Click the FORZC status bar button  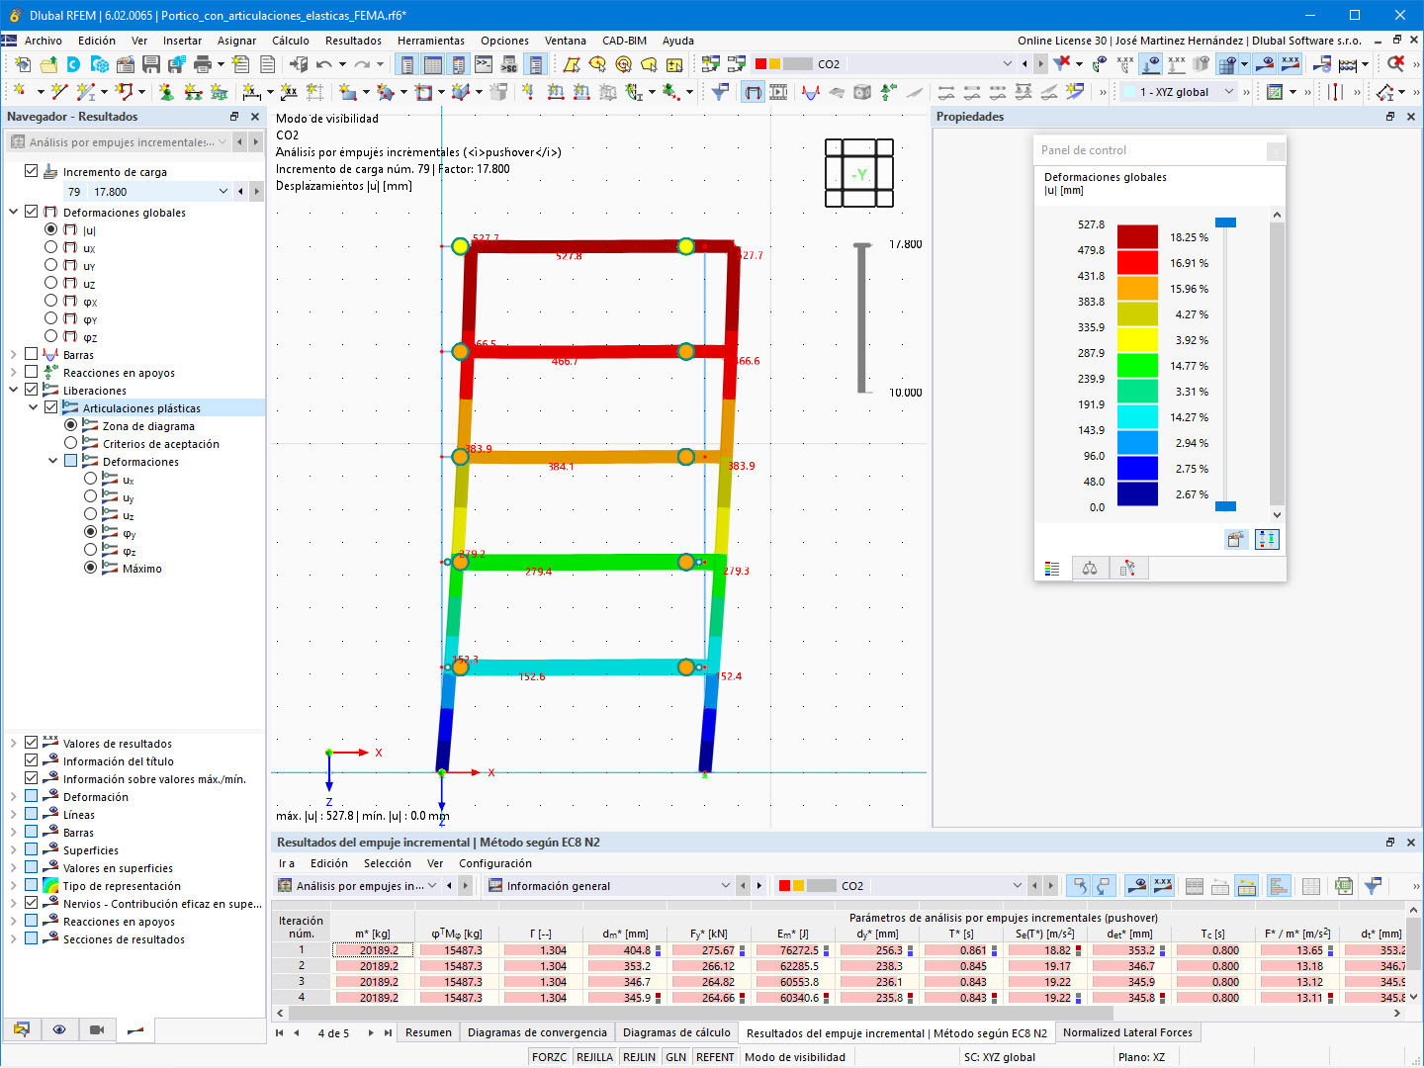click(x=550, y=1057)
